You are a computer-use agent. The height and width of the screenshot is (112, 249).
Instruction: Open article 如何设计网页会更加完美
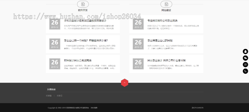click(78, 61)
